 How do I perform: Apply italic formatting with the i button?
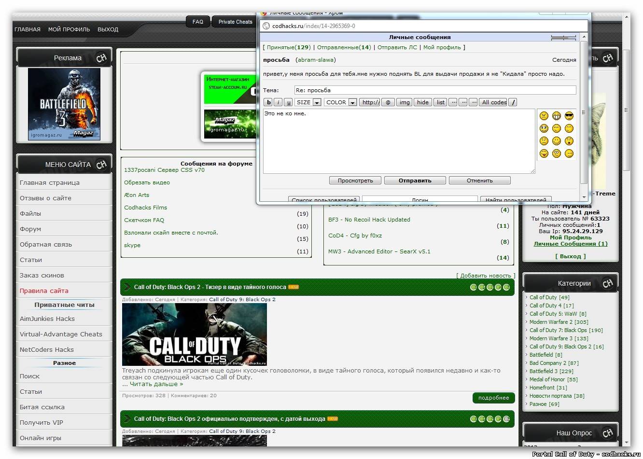(279, 102)
